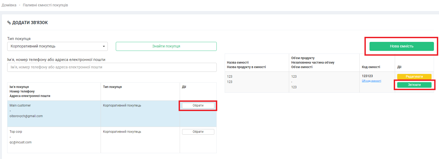Go to Домівка in the breadcrumb
The height and width of the screenshot is (159, 439).
coord(9,5)
